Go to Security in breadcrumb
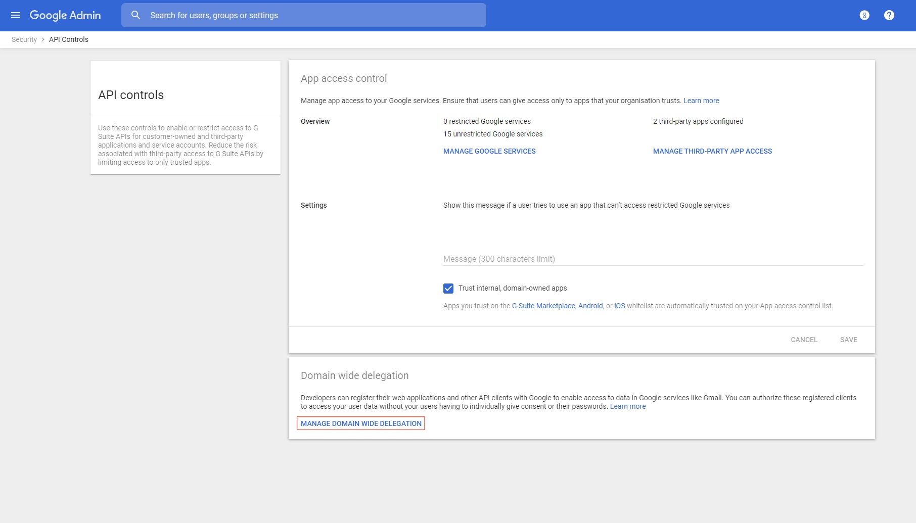This screenshot has height=523, width=916. [x=24, y=39]
